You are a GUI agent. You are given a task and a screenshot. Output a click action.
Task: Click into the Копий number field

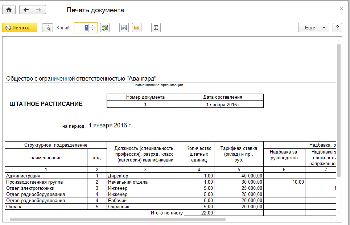[x=82, y=28]
